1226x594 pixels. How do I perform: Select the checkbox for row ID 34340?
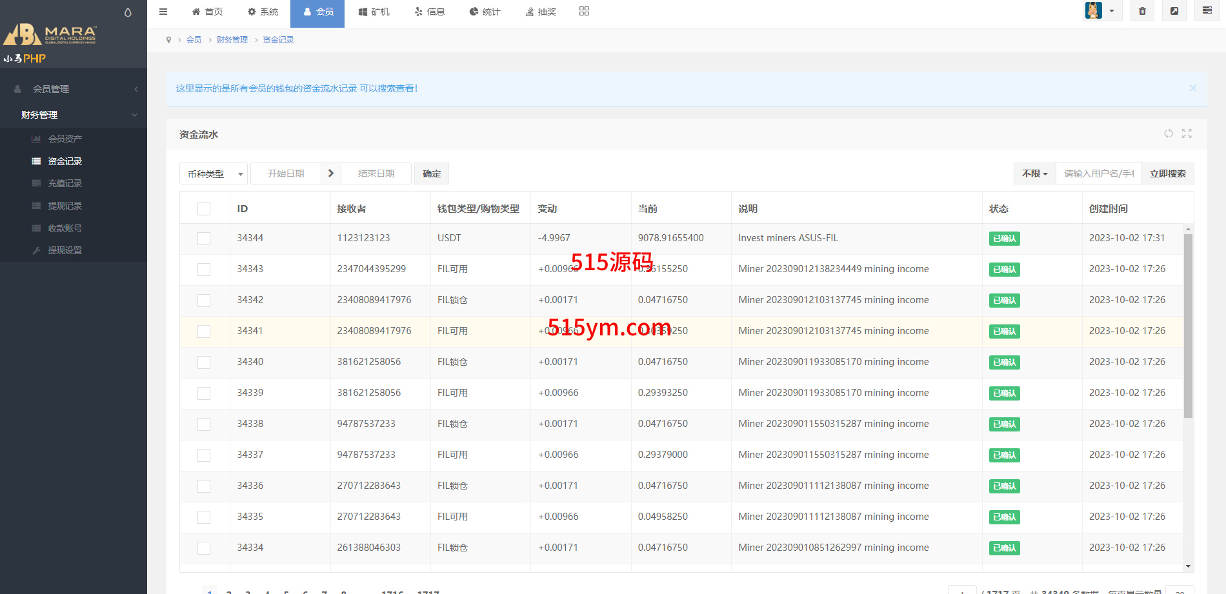pos(204,362)
